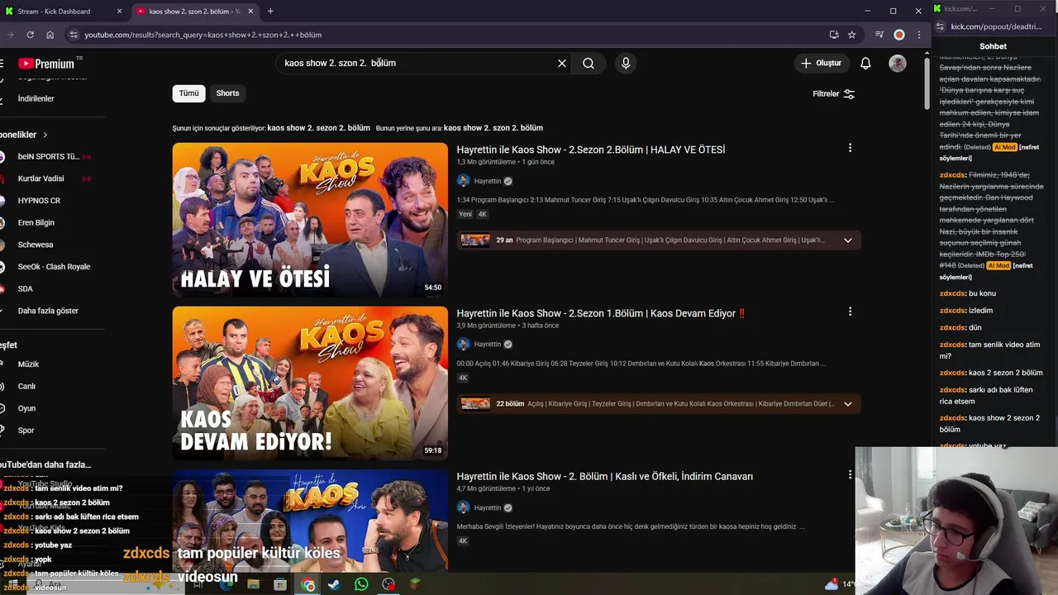The width and height of the screenshot is (1058, 595).
Task: Open Canlı in the sidebar
Action: coord(26,386)
